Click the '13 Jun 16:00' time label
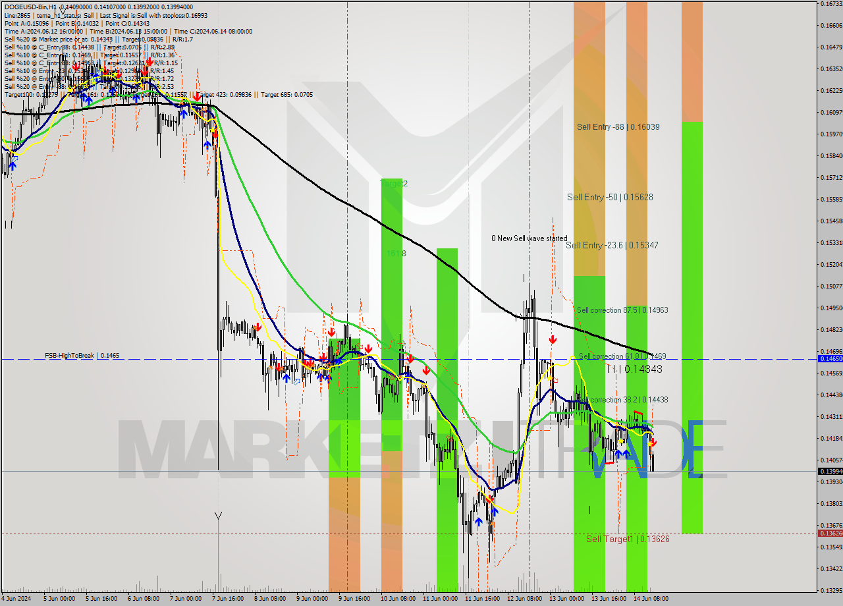The width and height of the screenshot is (843, 606). pyautogui.click(x=609, y=599)
